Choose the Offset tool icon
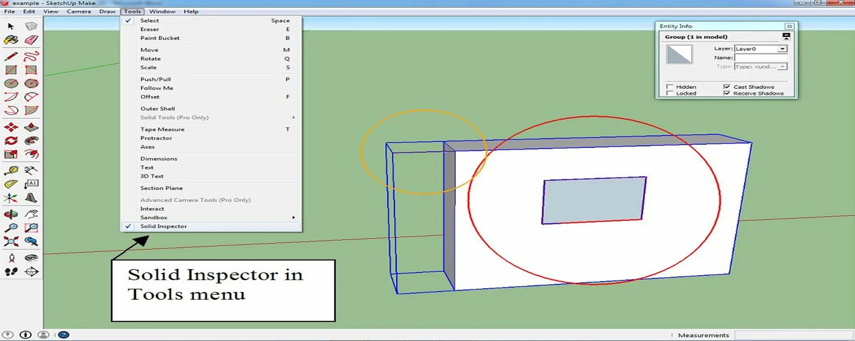 point(31,154)
